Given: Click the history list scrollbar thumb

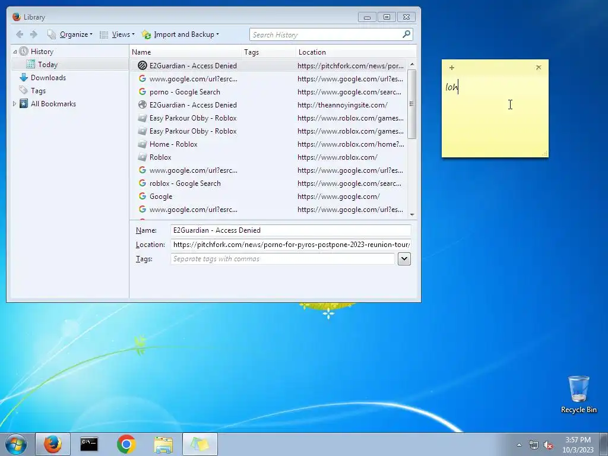Looking at the screenshot, I should [x=412, y=104].
